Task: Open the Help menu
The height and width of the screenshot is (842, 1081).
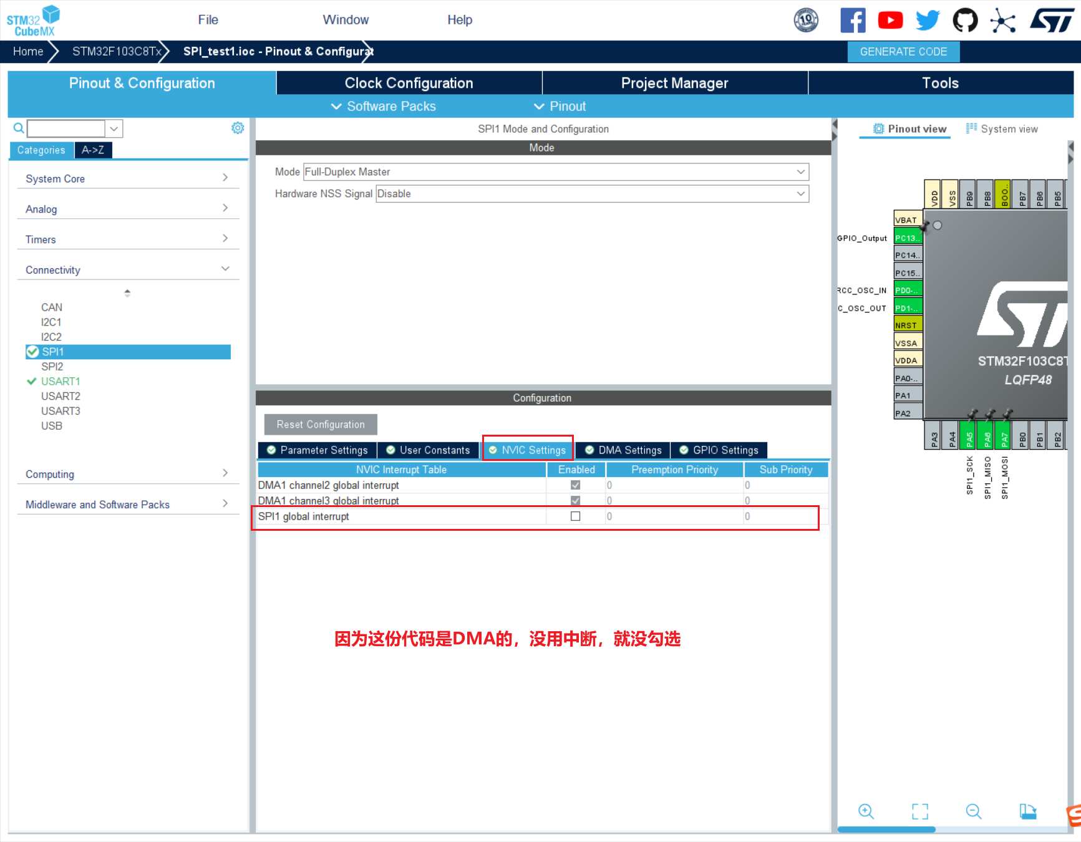Action: click(x=460, y=20)
